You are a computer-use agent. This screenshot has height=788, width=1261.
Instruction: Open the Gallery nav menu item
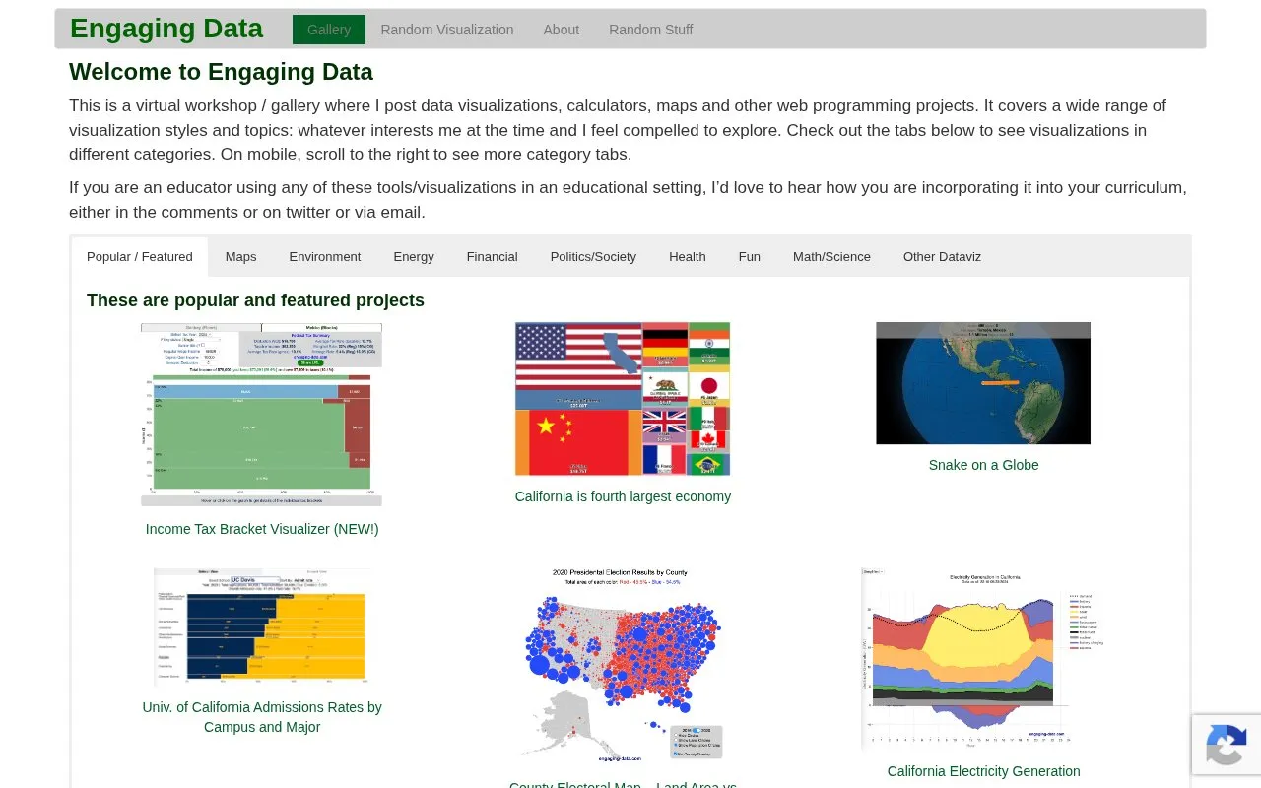point(329,30)
